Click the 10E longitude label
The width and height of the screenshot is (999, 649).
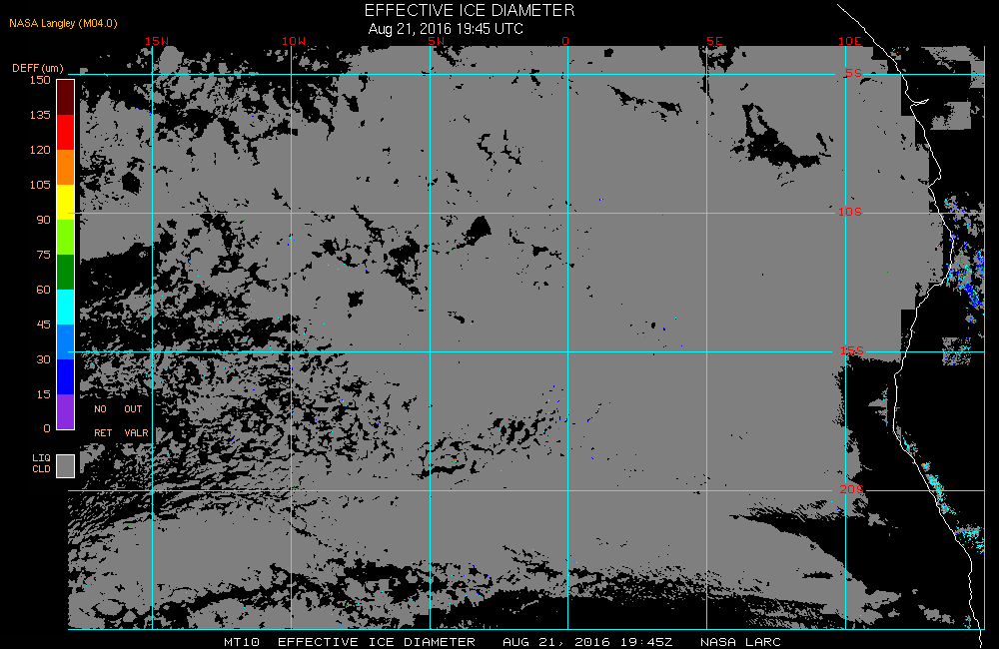point(850,41)
